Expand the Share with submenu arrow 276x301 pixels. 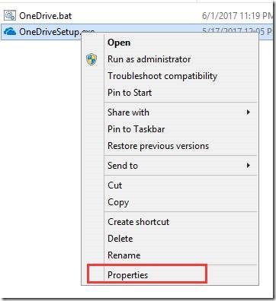(x=249, y=112)
